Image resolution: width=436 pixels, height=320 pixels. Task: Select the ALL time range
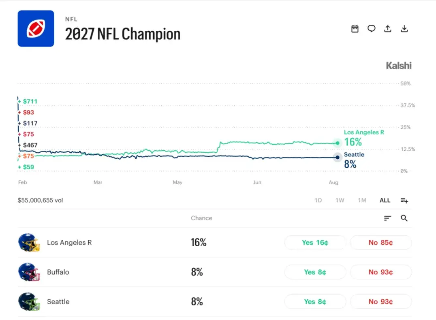click(385, 201)
